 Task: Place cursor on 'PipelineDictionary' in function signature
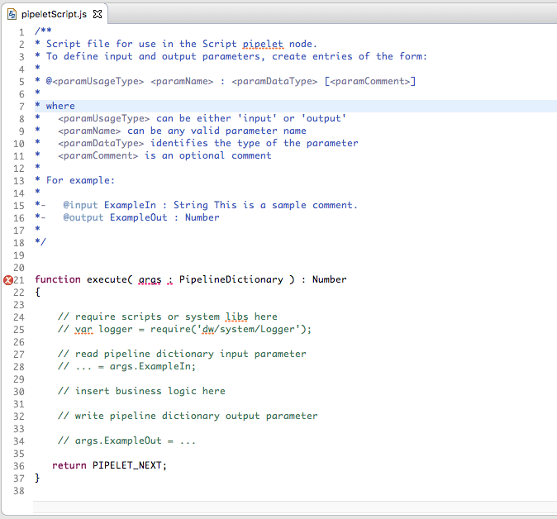pyautogui.click(x=231, y=280)
